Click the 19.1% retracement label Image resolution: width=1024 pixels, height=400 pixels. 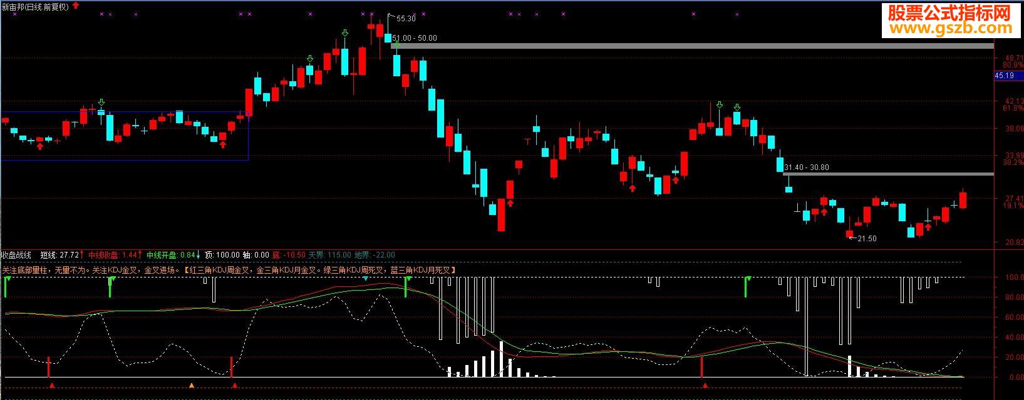pos(1013,206)
